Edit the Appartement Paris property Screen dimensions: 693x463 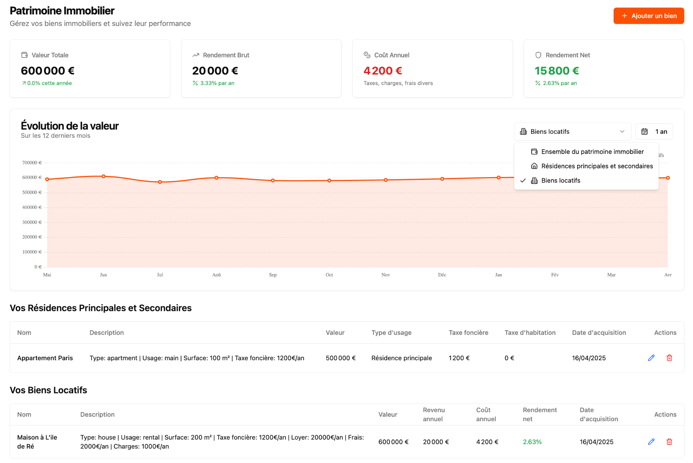pyautogui.click(x=651, y=358)
